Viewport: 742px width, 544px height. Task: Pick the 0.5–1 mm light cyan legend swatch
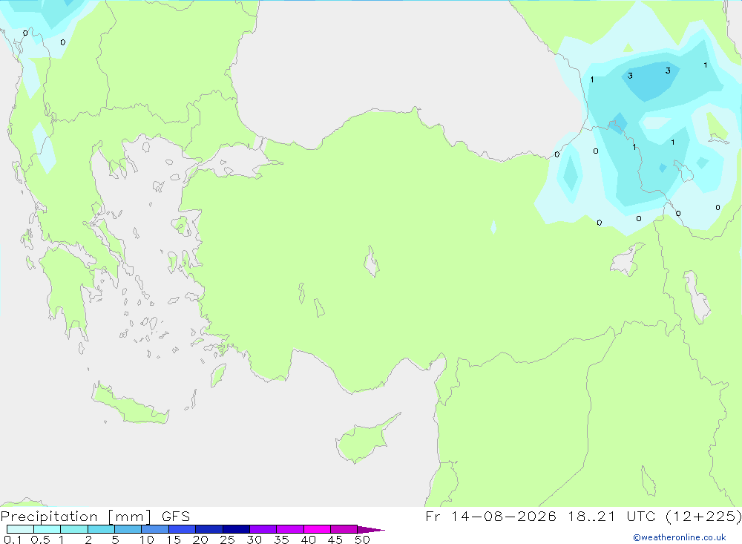(47, 529)
